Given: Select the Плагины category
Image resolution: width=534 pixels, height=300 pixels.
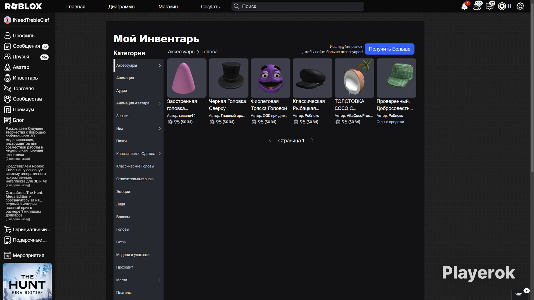Looking at the screenshot, I should click(x=138, y=292).
